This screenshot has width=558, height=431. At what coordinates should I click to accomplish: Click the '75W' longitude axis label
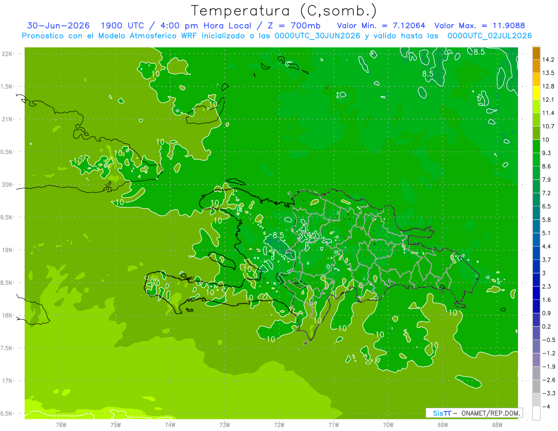tap(116, 424)
